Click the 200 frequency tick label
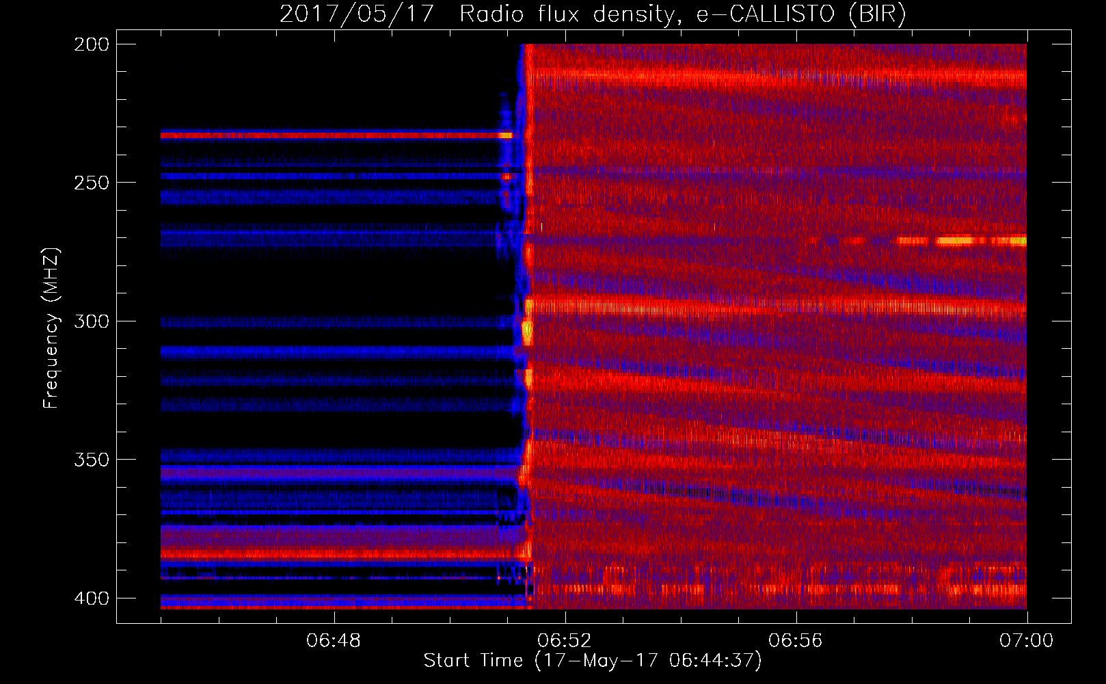This screenshot has height=684, width=1106. [92, 44]
